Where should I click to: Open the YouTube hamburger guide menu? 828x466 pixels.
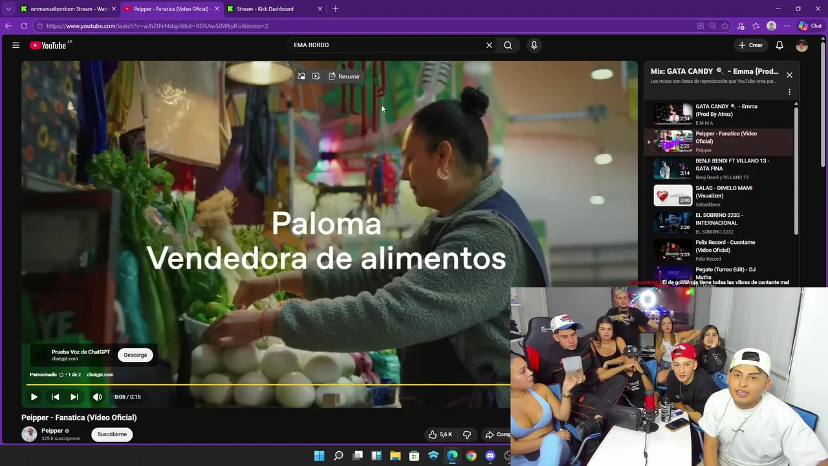(16, 45)
